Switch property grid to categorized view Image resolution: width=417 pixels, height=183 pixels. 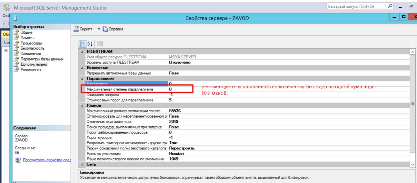point(82,43)
